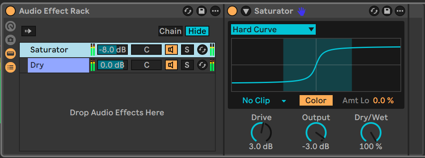Mute the Saturator chain speaker

[171, 50]
